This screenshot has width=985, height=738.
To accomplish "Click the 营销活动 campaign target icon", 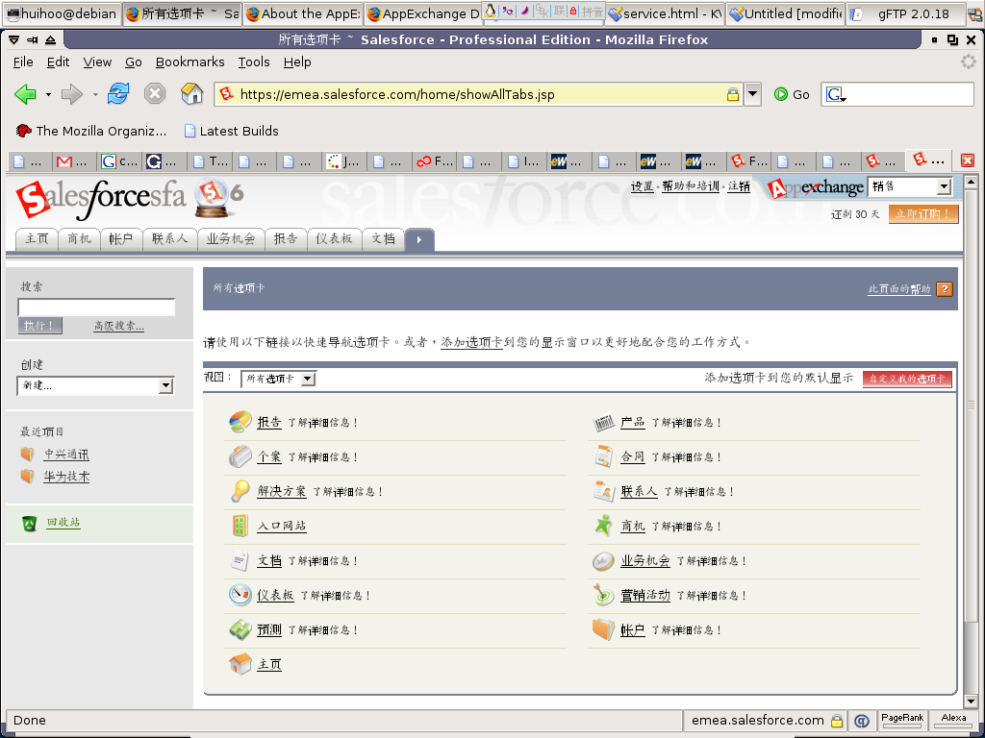I will pyautogui.click(x=604, y=594).
